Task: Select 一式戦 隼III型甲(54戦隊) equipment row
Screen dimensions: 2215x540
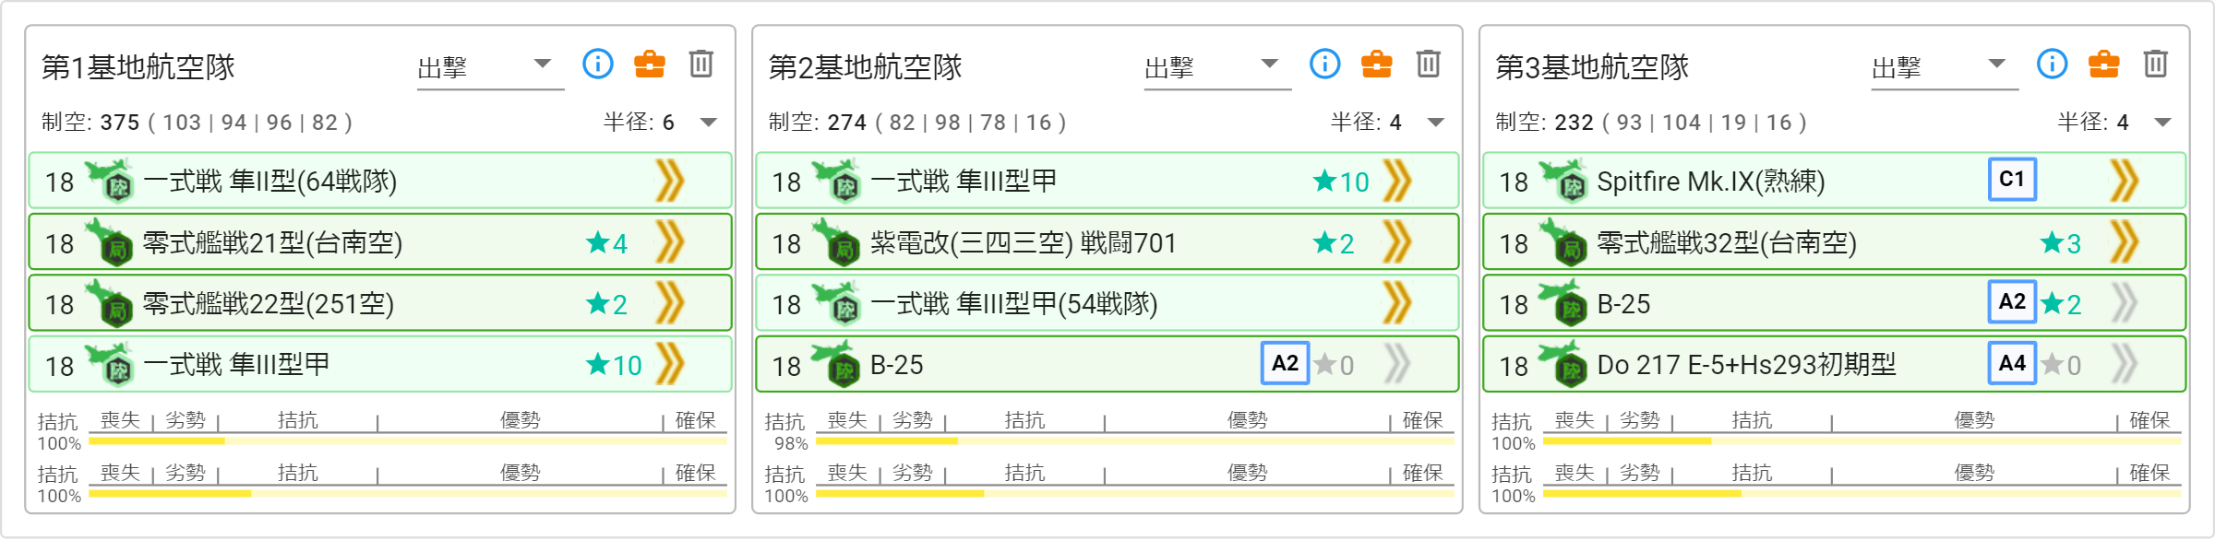Action: [x=1107, y=303]
